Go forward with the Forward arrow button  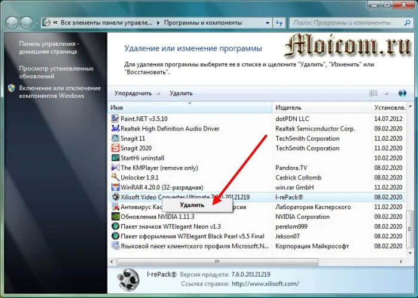(x=26, y=23)
